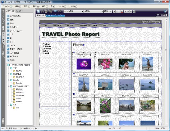
Task: Align text left in toolbar
Action: click(126, 11)
